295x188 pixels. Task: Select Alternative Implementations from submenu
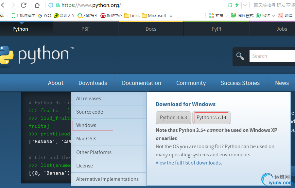[x=109, y=179]
